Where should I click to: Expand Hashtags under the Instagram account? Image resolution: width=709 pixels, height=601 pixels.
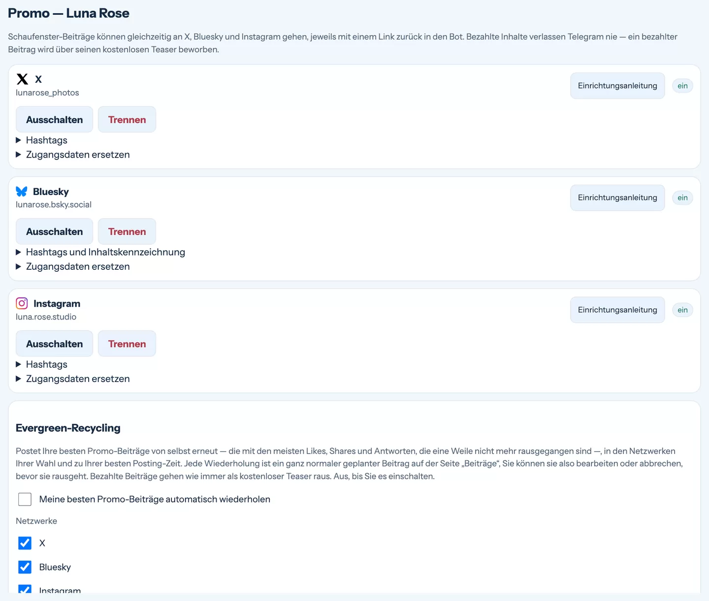click(x=41, y=364)
